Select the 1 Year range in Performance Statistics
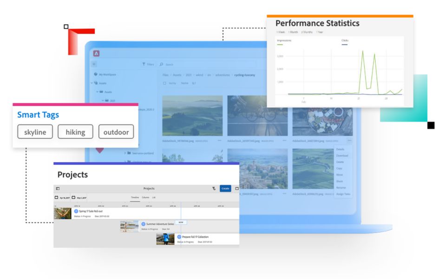The image size is (446, 279). (320, 32)
